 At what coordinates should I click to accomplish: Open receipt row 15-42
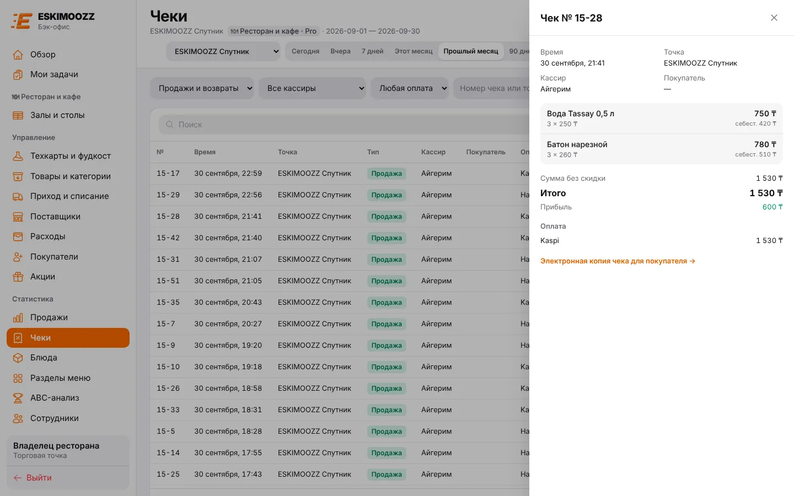(340, 238)
